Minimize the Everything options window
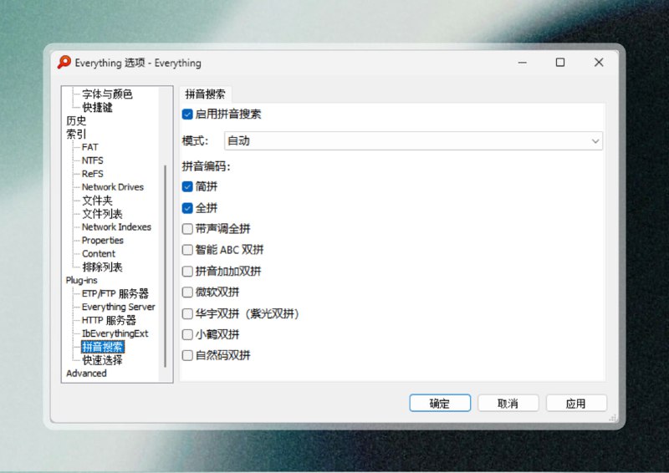Image resolution: width=669 pixels, height=473 pixels. (x=522, y=63)
